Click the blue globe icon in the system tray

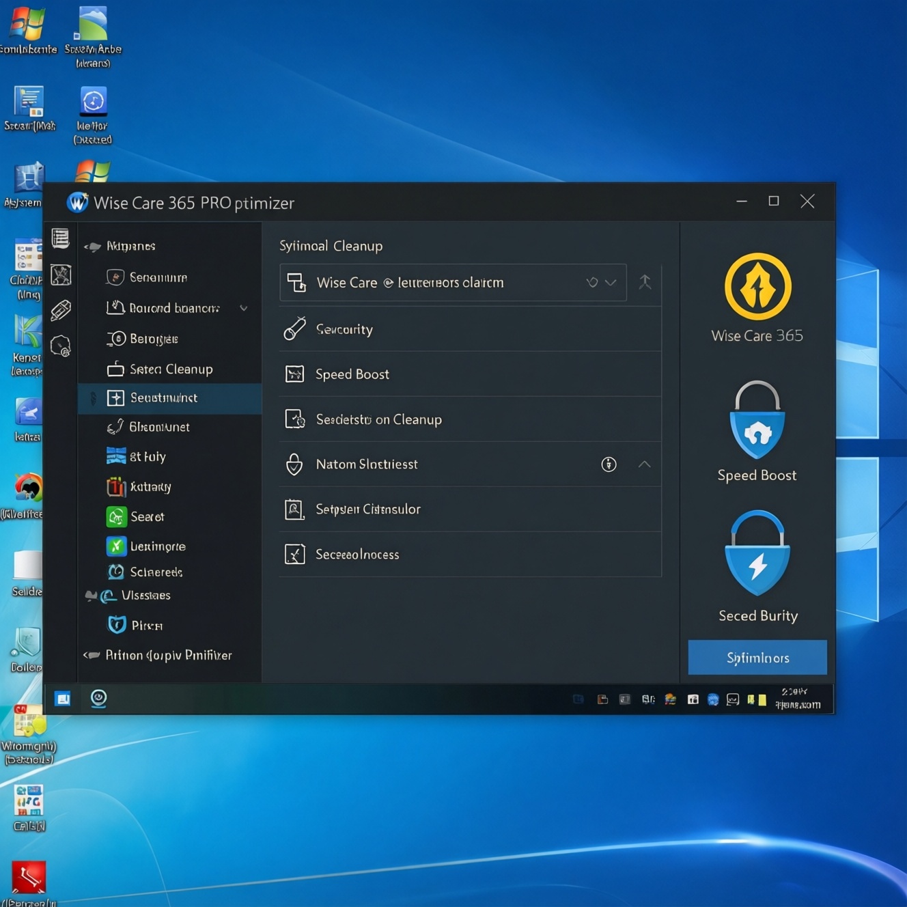point(713,699)
